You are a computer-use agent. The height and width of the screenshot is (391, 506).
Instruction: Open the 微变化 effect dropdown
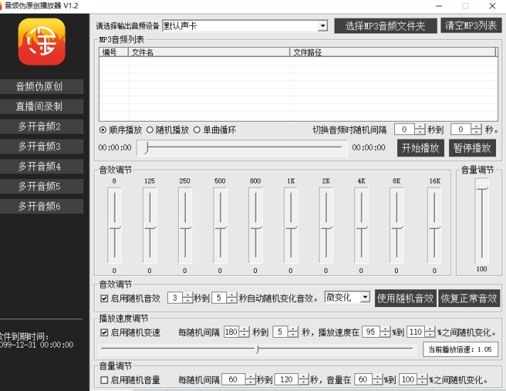364,296
